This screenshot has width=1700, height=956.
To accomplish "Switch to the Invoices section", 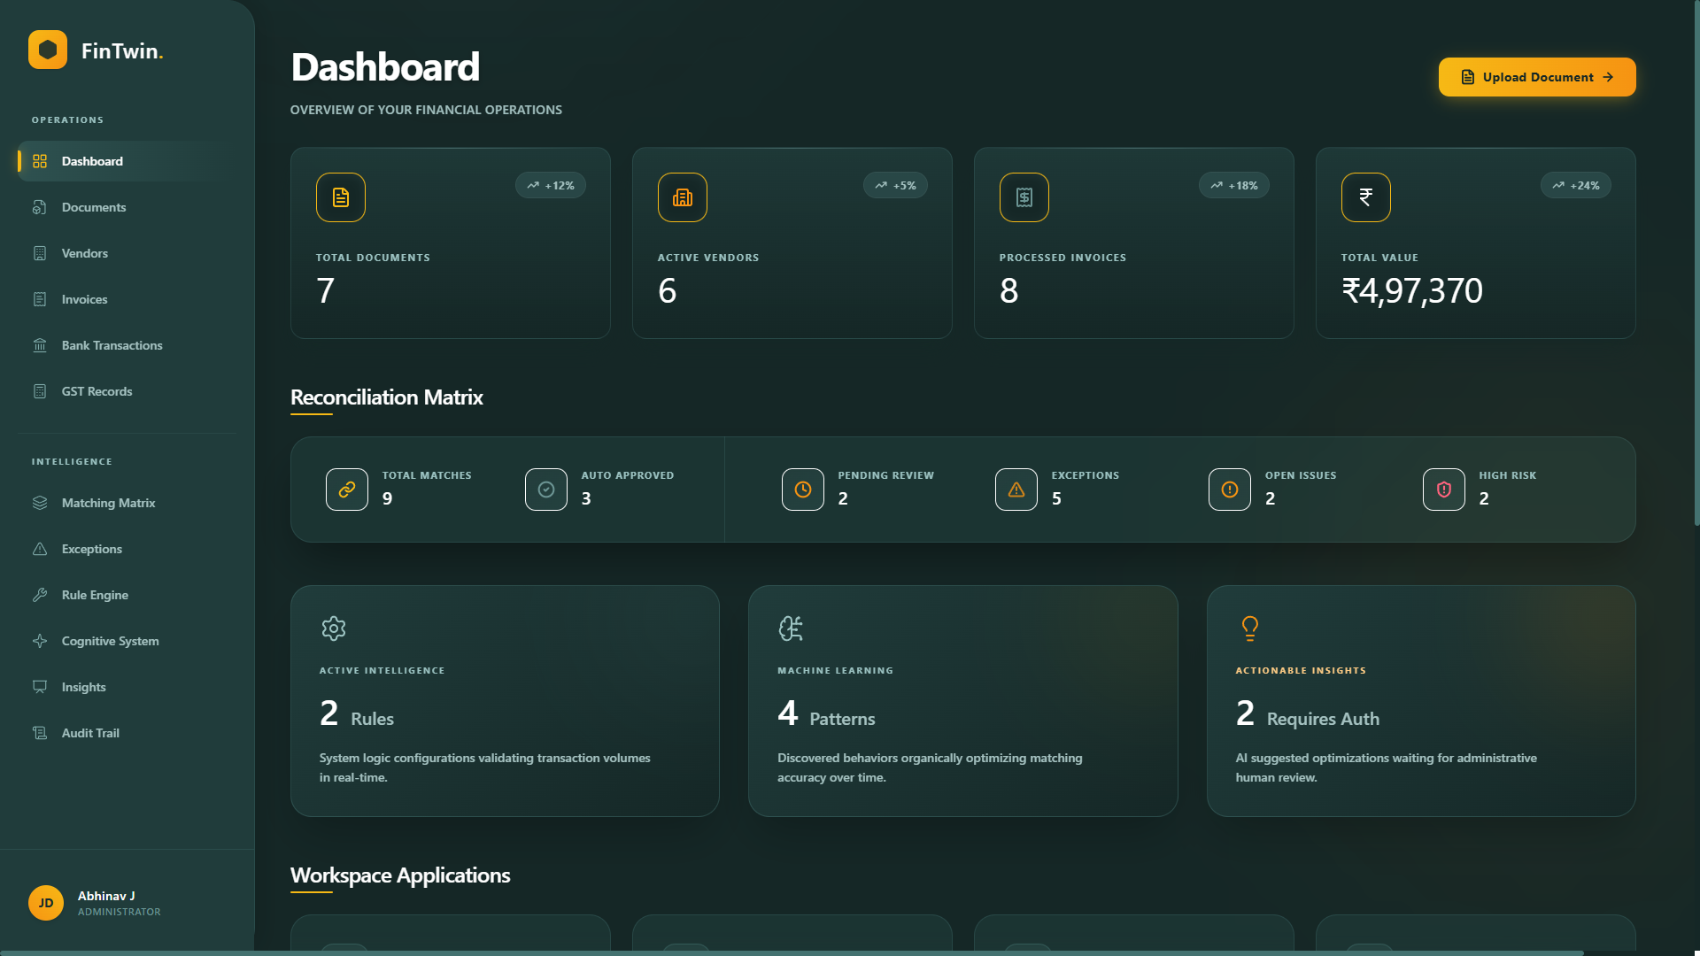I will [84, 299].
